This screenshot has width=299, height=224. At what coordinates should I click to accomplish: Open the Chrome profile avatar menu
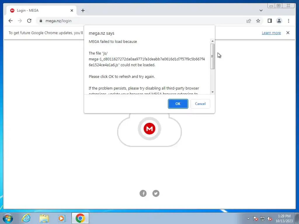pos(279,21)
